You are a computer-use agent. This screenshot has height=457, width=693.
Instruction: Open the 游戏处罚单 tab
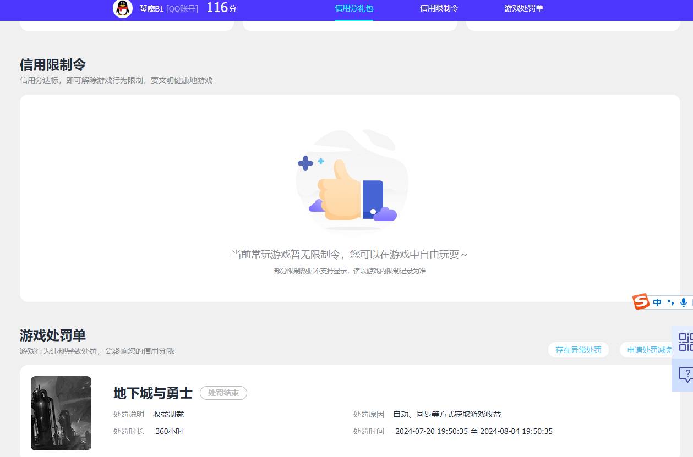523,9
